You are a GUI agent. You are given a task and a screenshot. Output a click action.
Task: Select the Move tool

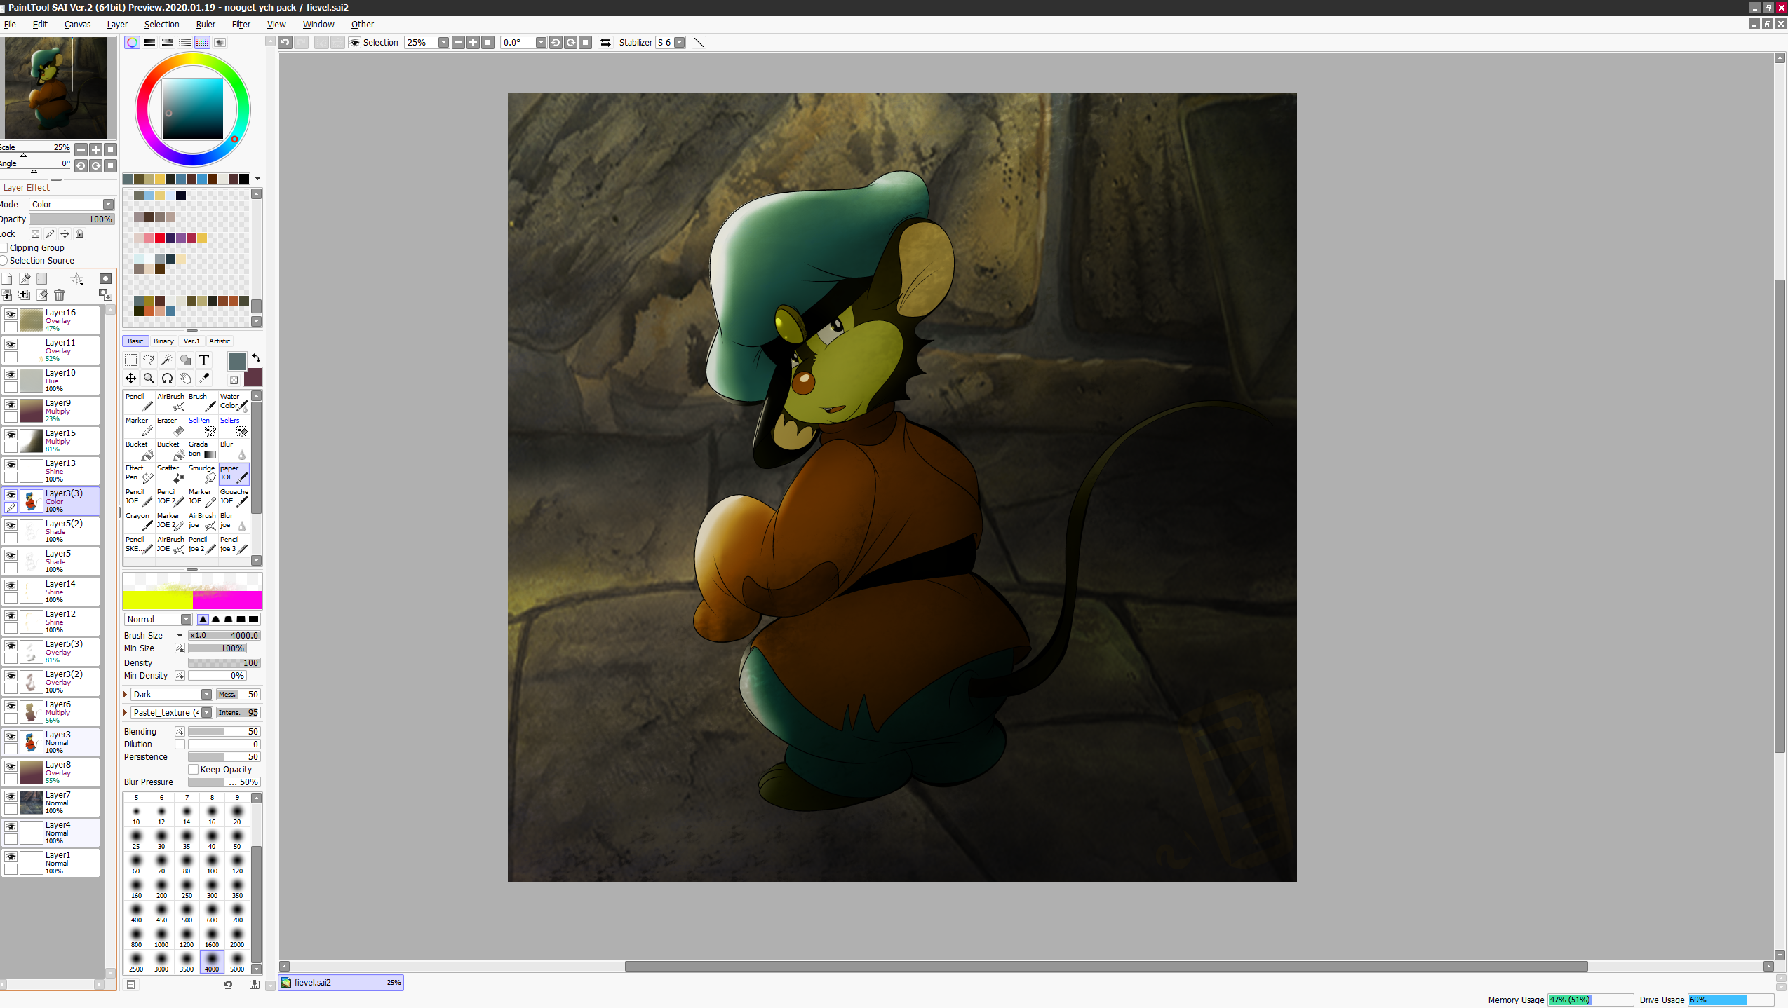(130, 379)
